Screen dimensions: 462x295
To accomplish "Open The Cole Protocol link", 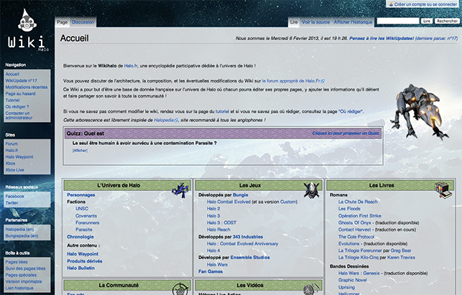I will point(356,237).
